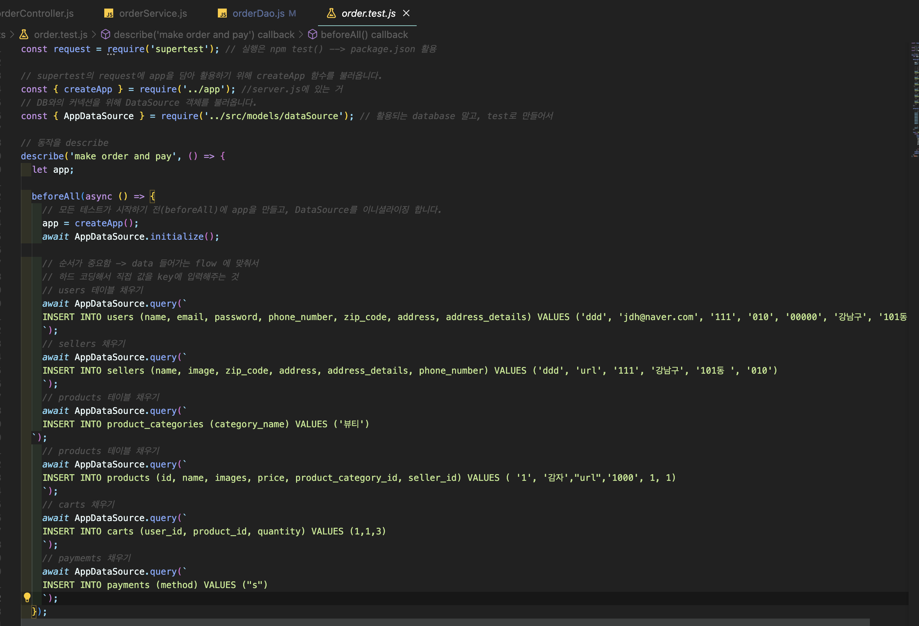The width and height of the screenshot is (919, 626).
Task: Click the flask icon in the breadcrumb bar
Action: tap(24, 35)
